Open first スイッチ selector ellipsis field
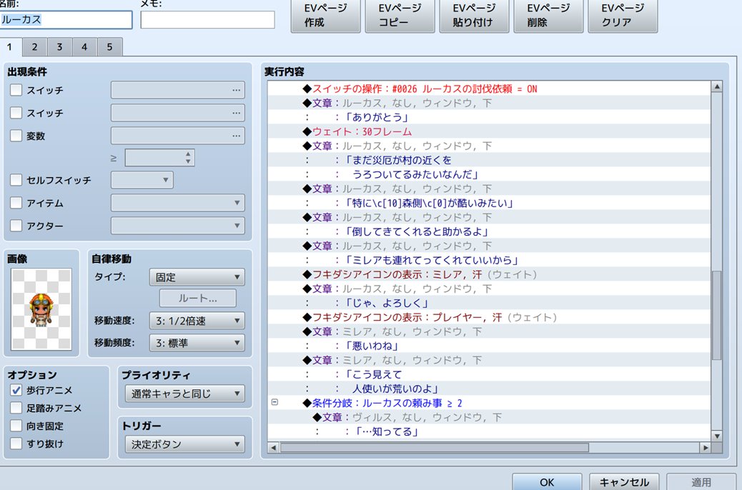This screenshot has width=742, height=490. pyautogui.click(x=178, y=90)
